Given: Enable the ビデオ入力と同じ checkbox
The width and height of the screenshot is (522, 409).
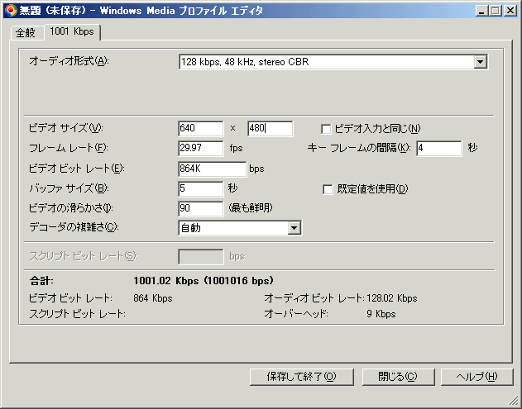Looking at the screenshot, I should [327, 129].
